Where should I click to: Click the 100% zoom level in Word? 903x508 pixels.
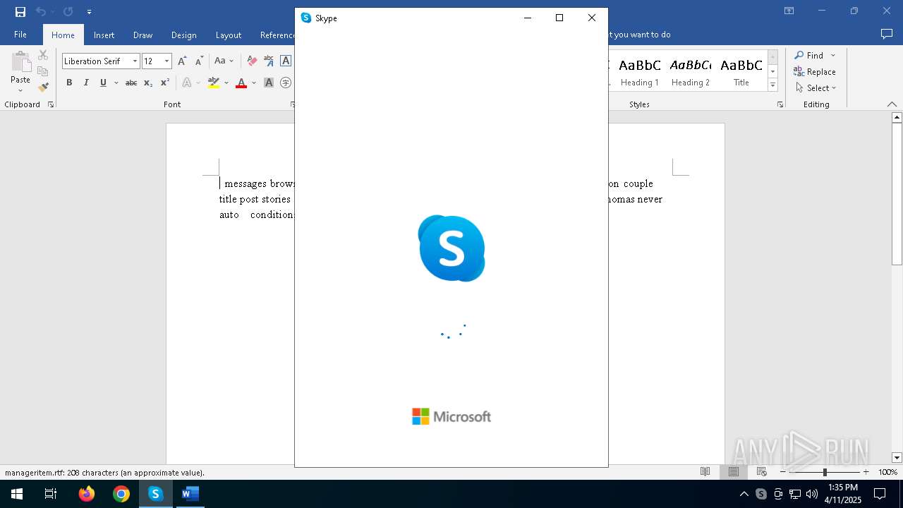coord(887,472)
